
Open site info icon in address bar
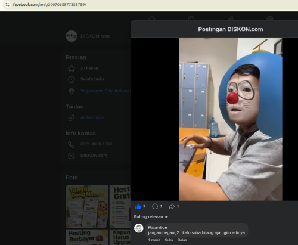pos(7,4)
